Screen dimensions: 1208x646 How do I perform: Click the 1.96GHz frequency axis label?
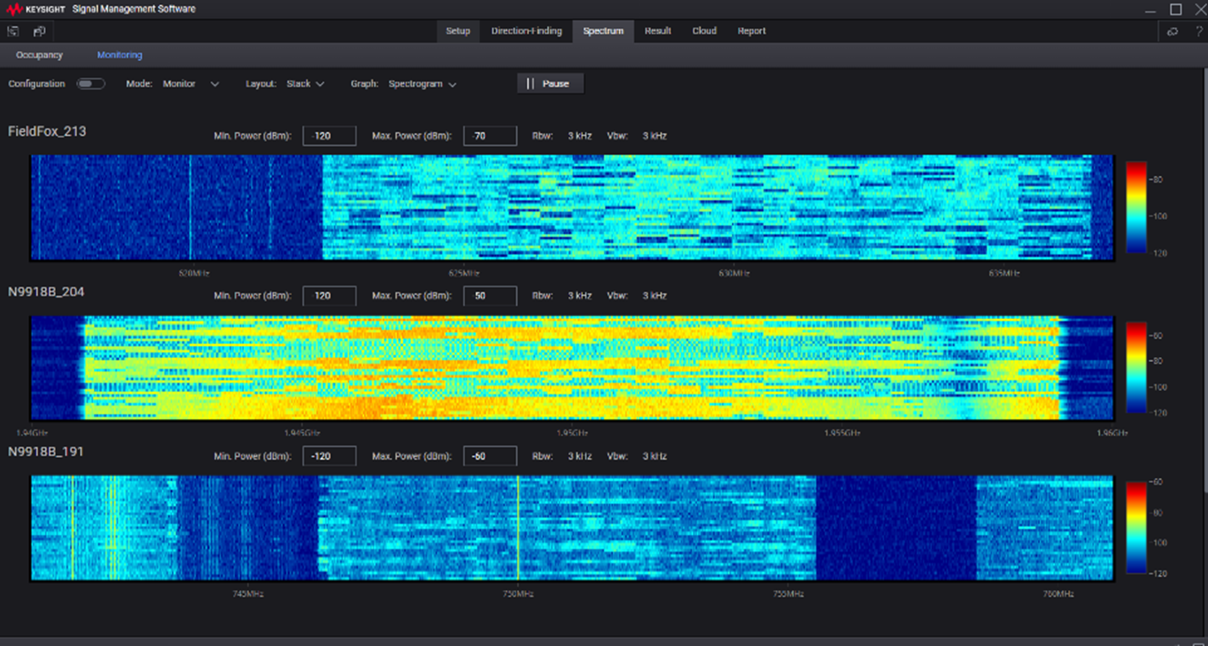pyautogui.click(x=1111, y=433)
